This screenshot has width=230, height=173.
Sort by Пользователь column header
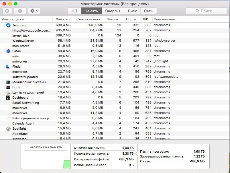click(167, 19)
